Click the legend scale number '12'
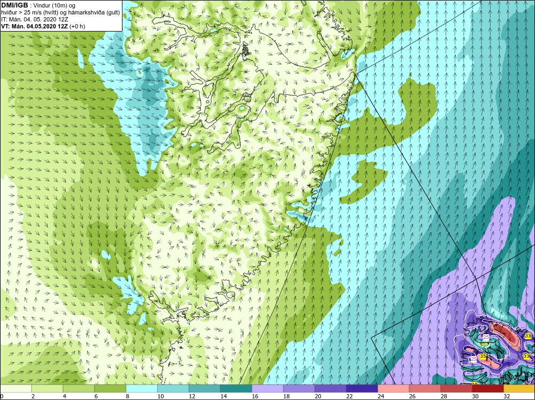The height and width of the screenshot is (400, 535). 192,396
